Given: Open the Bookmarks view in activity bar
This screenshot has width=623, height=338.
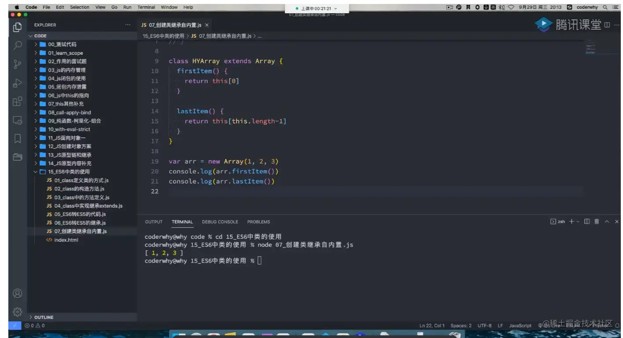Looking at the screenshot, I should (18, 139).
